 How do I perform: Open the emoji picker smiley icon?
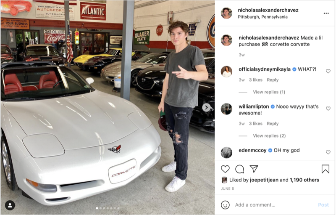click(225, 205)
